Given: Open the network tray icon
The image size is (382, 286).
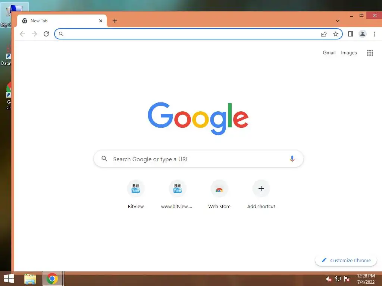Looking at the screenshot, I should [338, 279].
